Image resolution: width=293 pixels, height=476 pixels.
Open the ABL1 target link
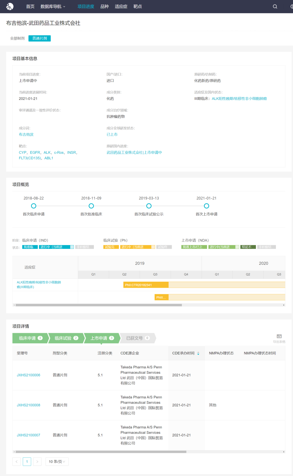tap(49, 158)
